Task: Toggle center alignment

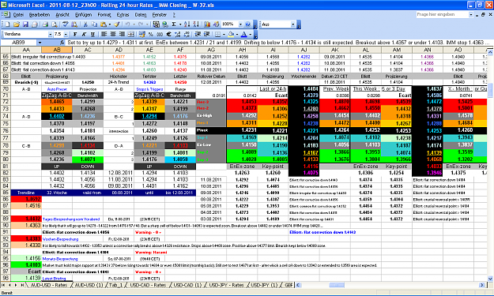Action: (113, 34)
